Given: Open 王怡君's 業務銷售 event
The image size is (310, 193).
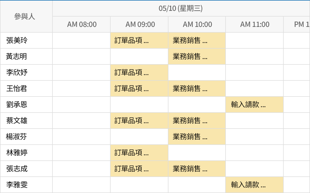Looking at the screenshot, I should point(197,88).
